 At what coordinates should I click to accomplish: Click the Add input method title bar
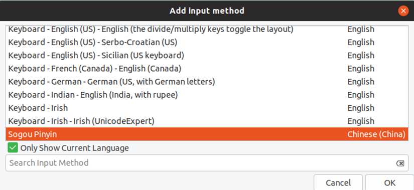(207, 11)
